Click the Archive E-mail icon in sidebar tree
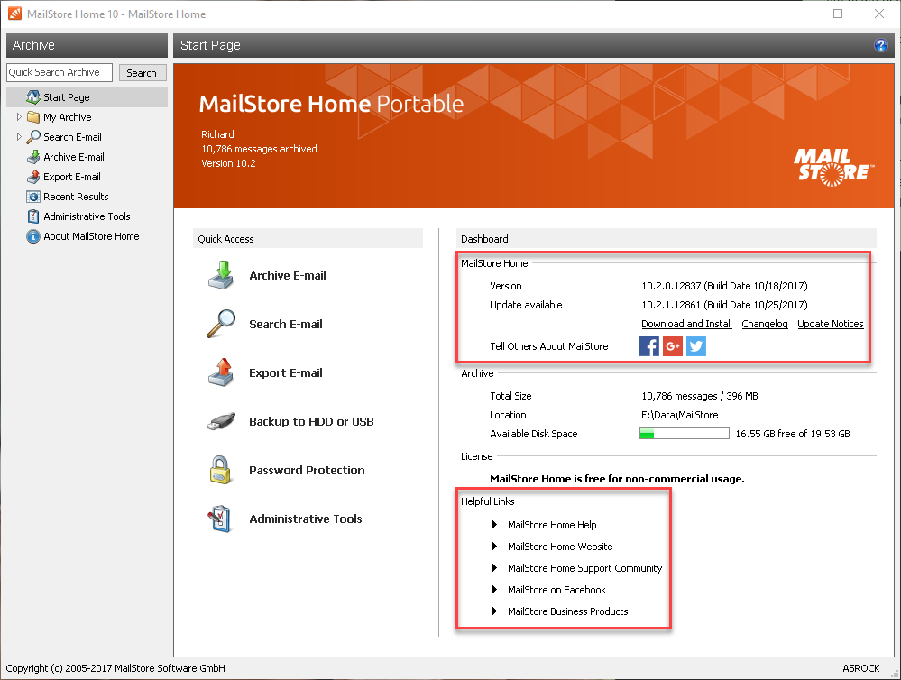The width and height of the screenshot is (901, 680). pyautogui.click(x=33, y=157)
